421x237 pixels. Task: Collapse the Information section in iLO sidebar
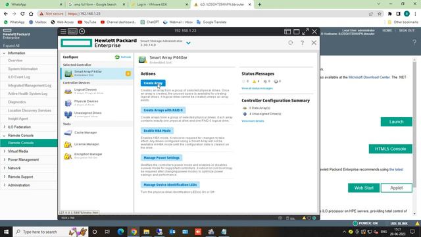click(x=16, y=53)
